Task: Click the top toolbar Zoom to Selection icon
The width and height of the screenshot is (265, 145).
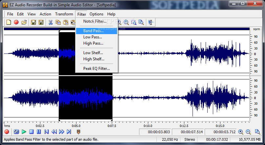Action: pyautogui.click(x=134, y=22)
